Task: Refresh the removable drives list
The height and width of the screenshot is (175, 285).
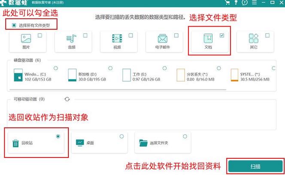Action: pyautogui.click(x=67, y=99)
